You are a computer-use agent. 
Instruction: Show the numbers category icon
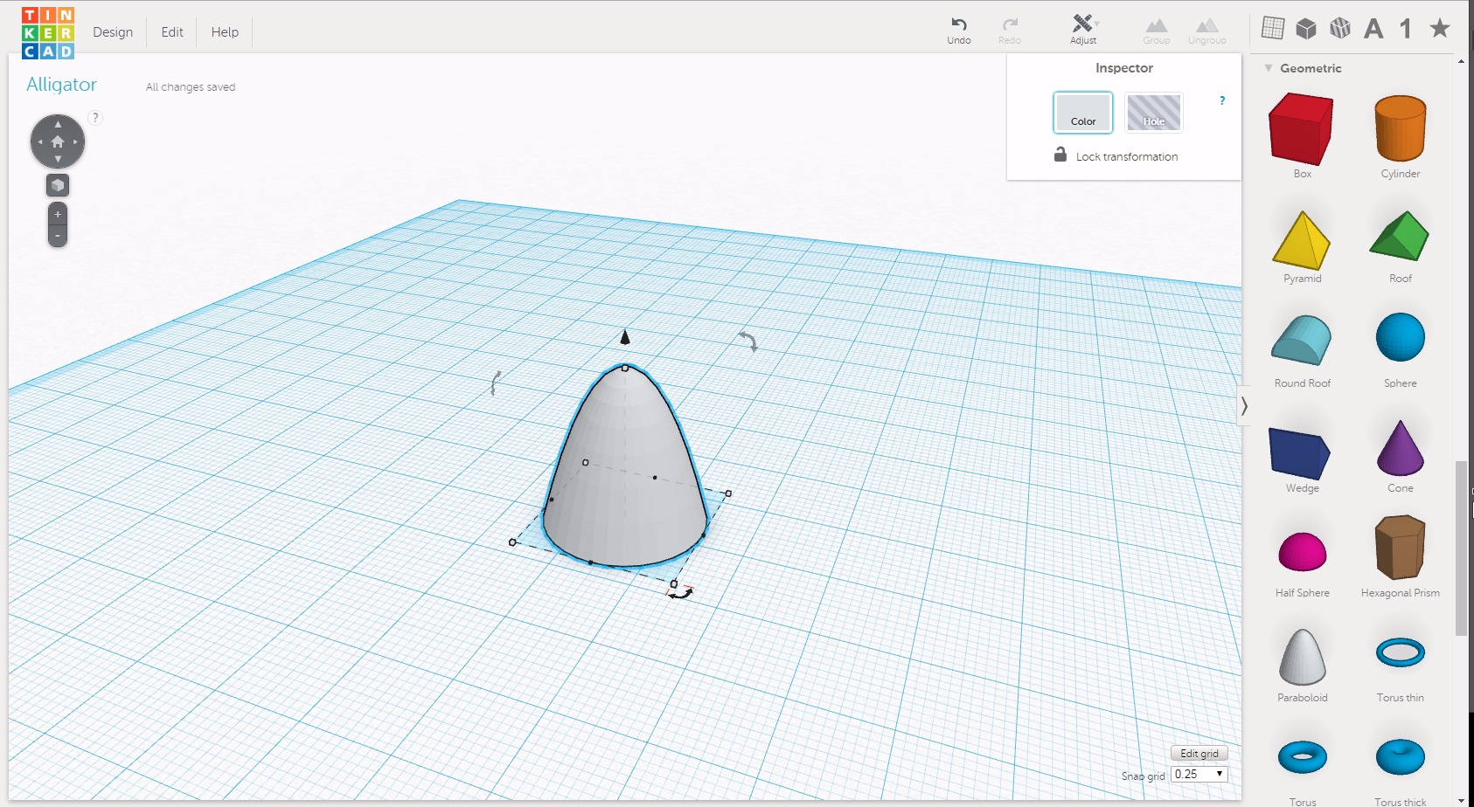click(x=1406, y=29)
